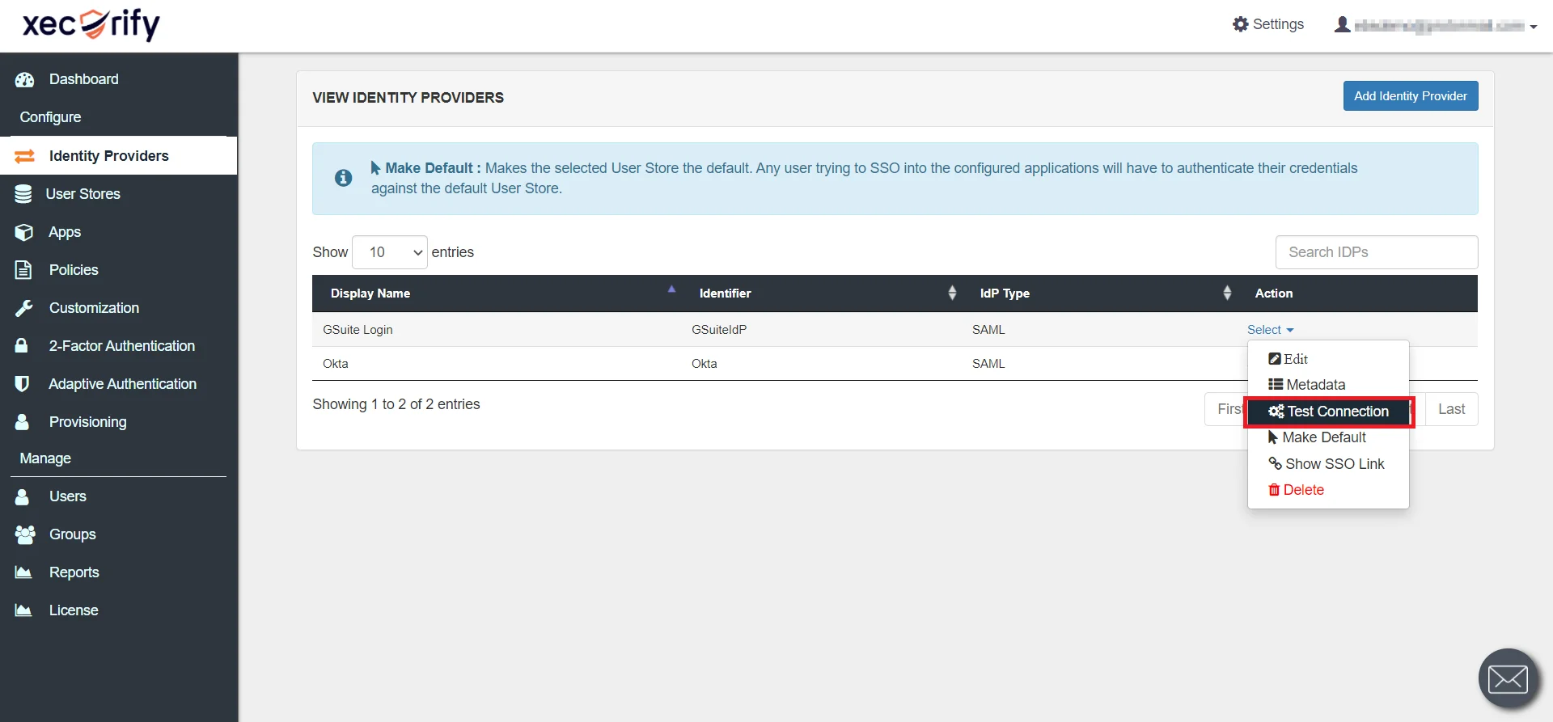Screen dimensions: 1553x722
Task: Open the mail chat widget icon
Action: [x=1508, y=678]
